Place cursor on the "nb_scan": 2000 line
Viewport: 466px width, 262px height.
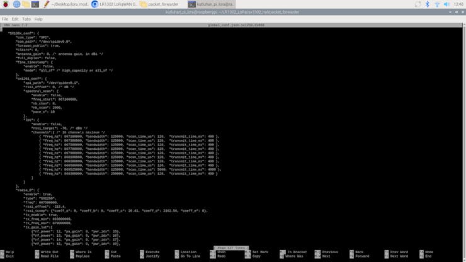(x=47, y=108)
